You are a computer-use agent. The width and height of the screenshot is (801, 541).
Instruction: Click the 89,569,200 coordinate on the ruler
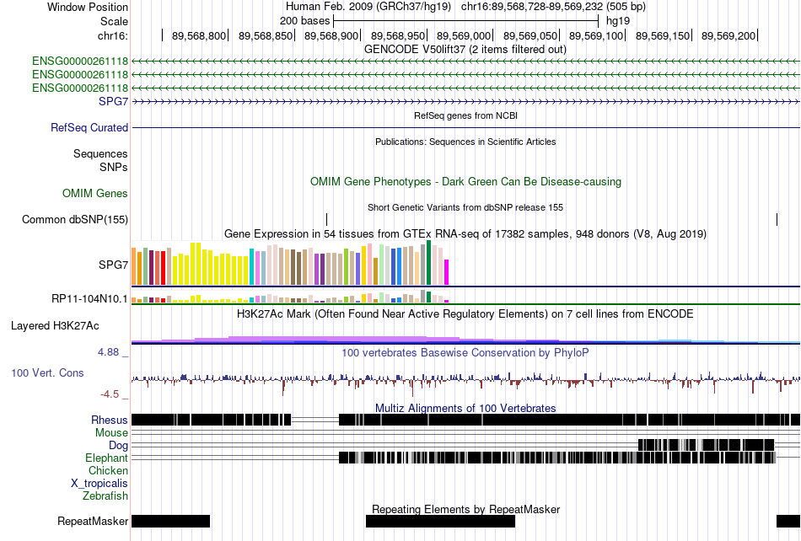click(728, 35)
